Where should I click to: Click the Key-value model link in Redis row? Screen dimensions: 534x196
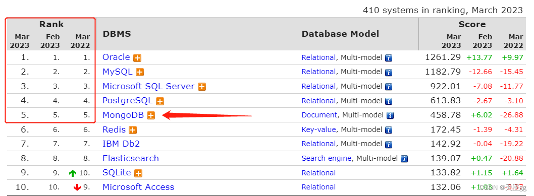[318, 129]
